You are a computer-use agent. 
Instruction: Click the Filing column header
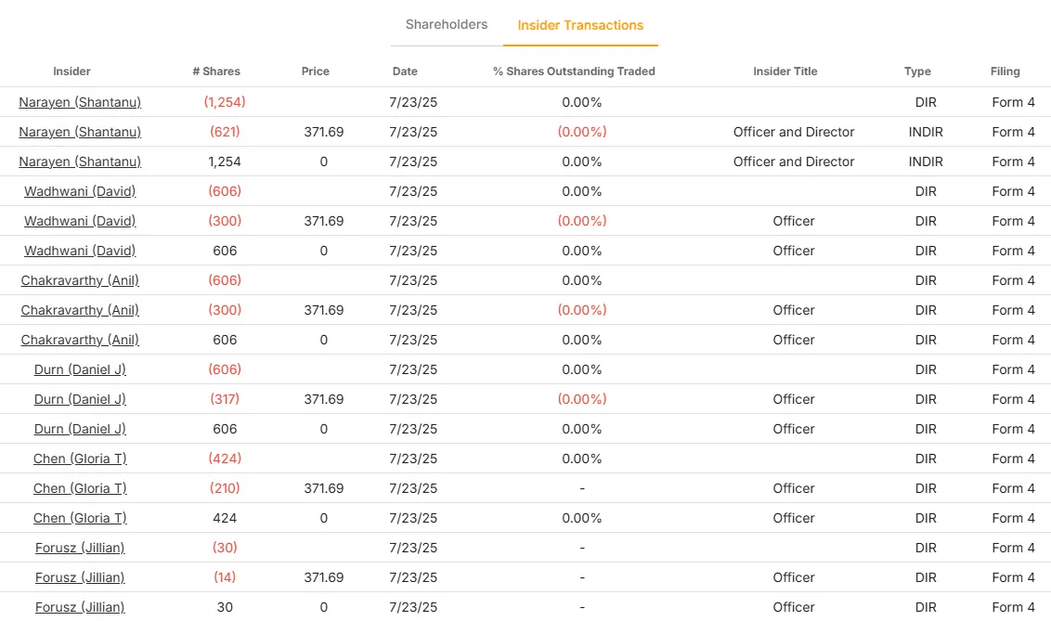point(1005,71)
